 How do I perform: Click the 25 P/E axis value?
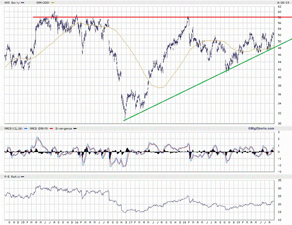(279, 196)
